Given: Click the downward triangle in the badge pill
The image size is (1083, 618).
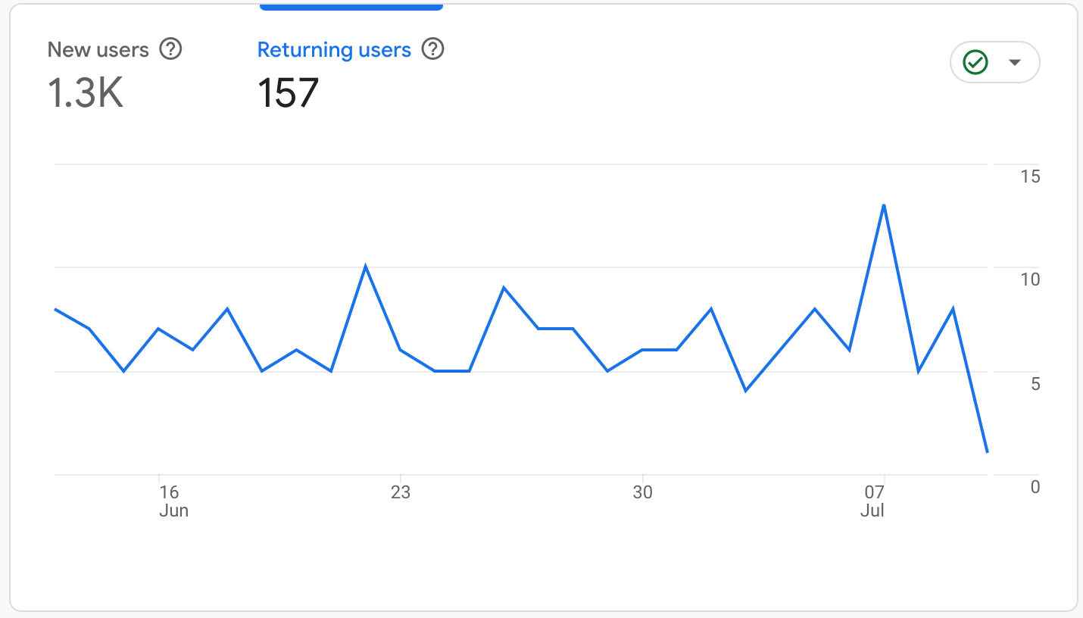Looking at the screenshot, I should pyautogui.click(x=1013, y=62).
